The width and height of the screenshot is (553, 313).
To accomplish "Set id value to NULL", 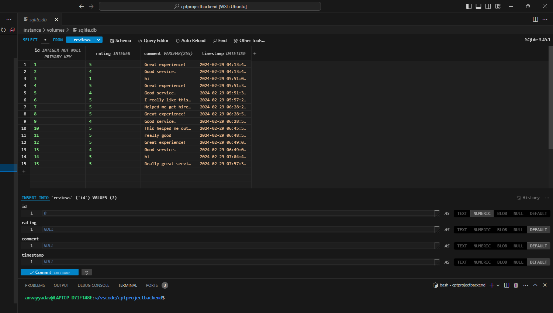I will [x=518, y=213].
